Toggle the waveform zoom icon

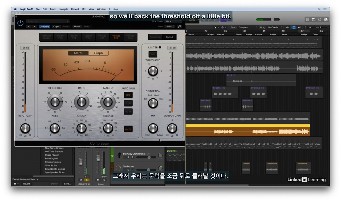tap(287, 27)
